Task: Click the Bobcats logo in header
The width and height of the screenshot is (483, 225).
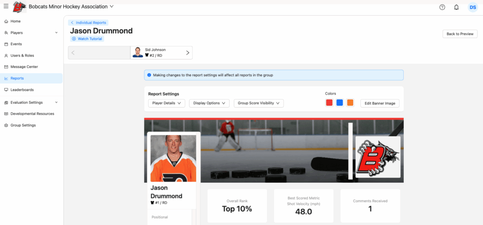Action: click(x=19, y=7)
